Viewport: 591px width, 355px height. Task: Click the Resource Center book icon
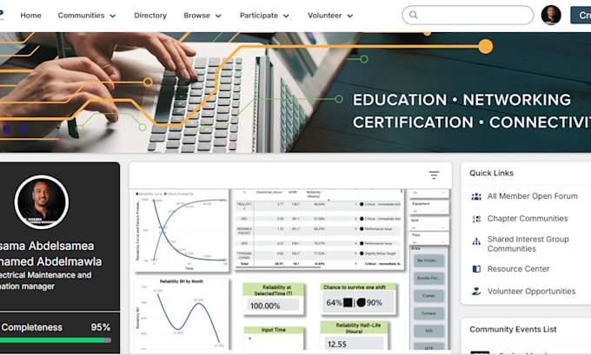476,269
